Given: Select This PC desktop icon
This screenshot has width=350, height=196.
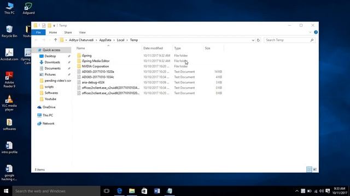Looking at the screenshot, I should pyautogui.click(x=9, y=8).
